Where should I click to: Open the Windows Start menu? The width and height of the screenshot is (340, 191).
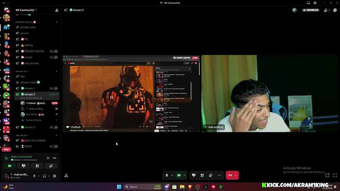click(x=119, y=187)
